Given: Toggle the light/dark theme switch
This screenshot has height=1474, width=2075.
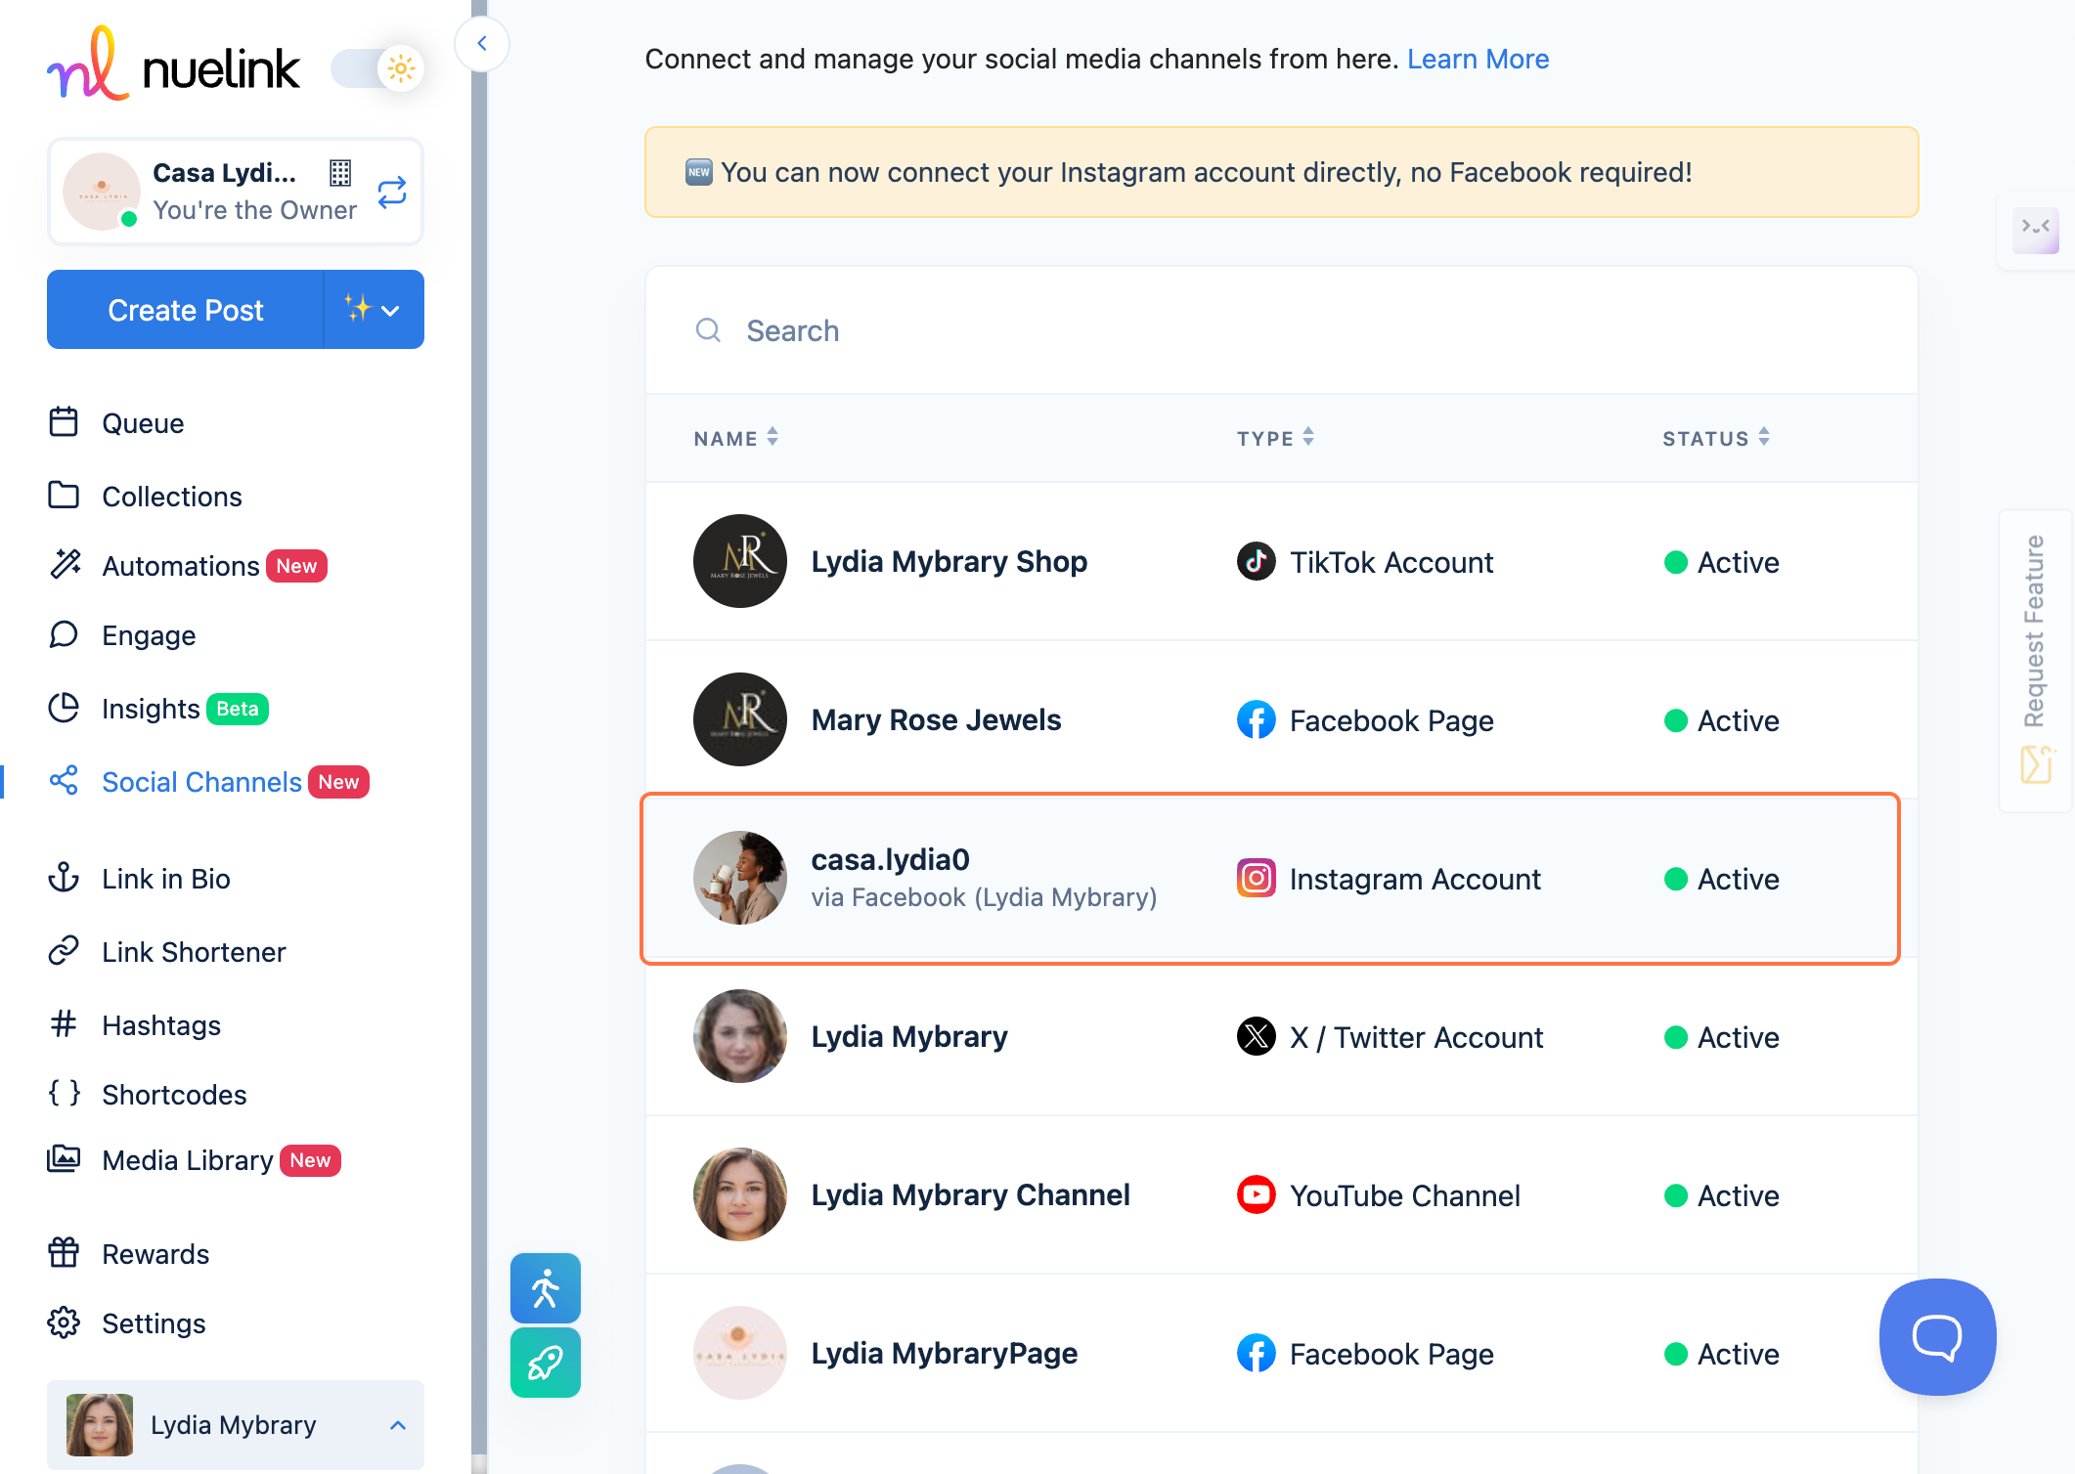Looking at the screenshot, I should [377, 68].
